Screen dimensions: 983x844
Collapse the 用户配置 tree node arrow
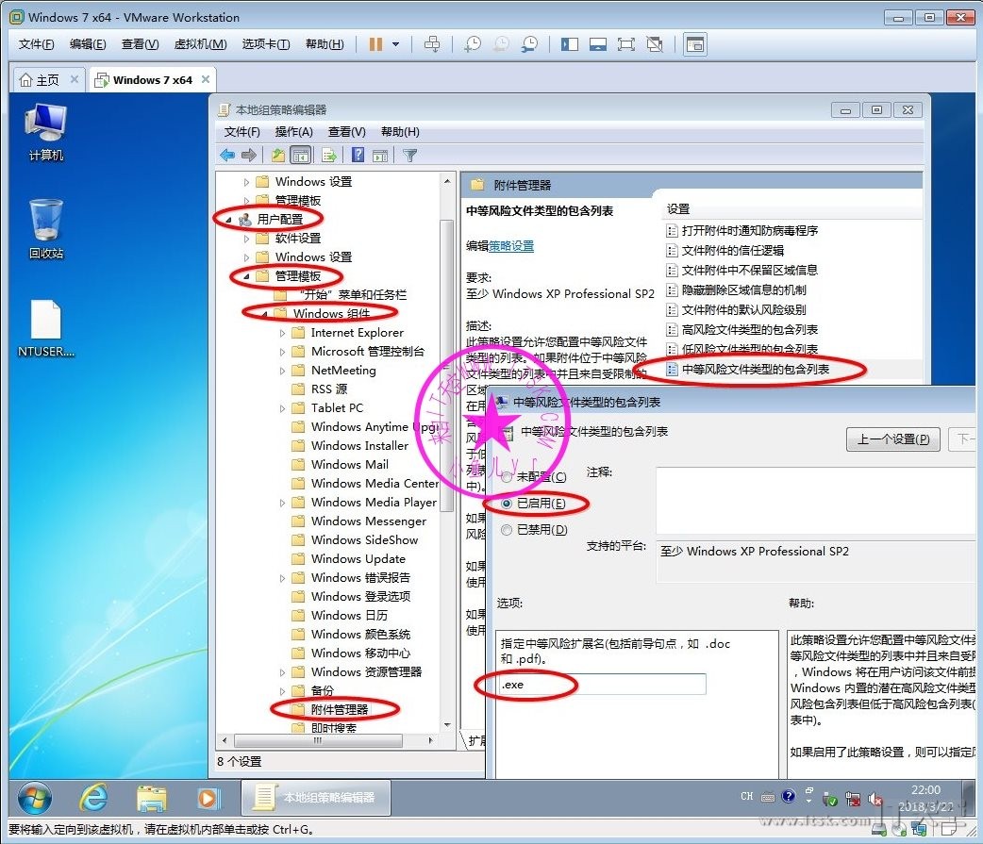click(233, 220)
